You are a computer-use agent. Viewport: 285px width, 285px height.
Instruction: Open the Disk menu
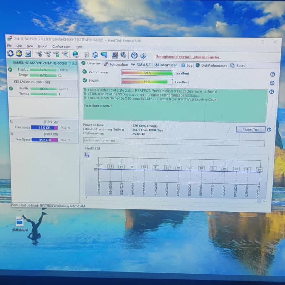pyautogui.click(x=19, y=46)
